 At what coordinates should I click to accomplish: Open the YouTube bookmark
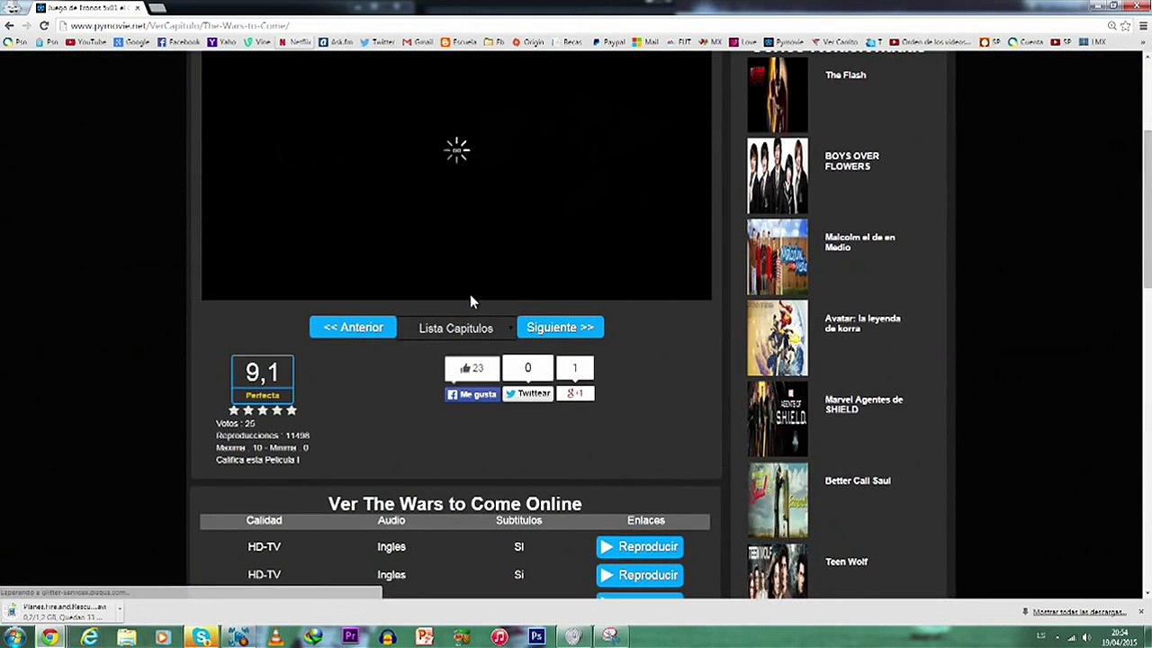coord(85,42)
